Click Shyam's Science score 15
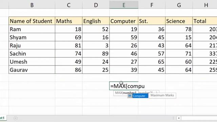The image size is (217, 122). pyautogui.click(x=179, y=37)
